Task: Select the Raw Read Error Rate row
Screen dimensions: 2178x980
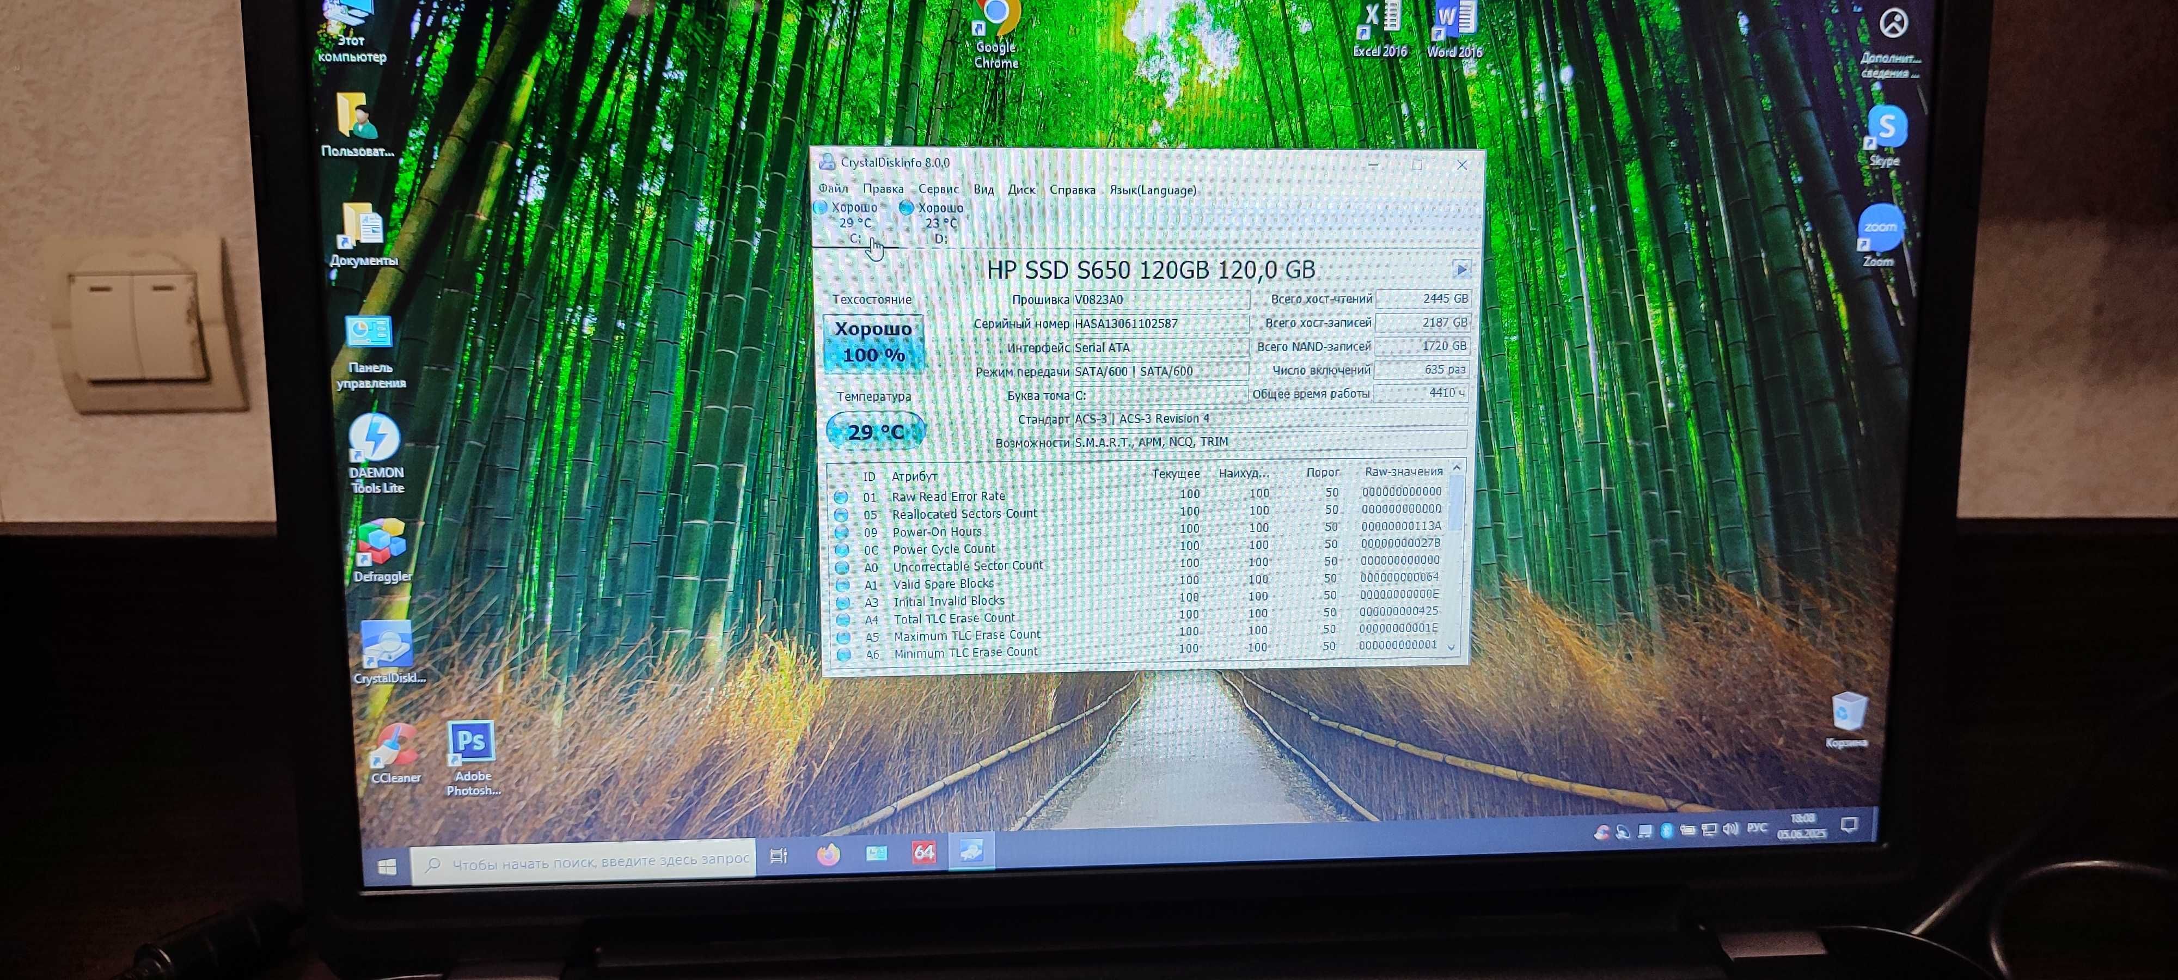Action: 1140,494
